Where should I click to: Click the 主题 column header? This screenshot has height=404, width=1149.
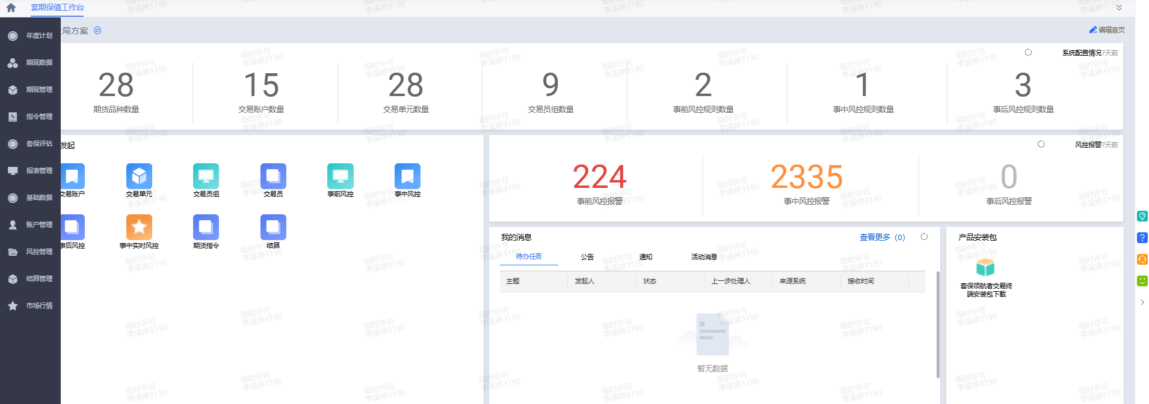(x=534, y=281)
